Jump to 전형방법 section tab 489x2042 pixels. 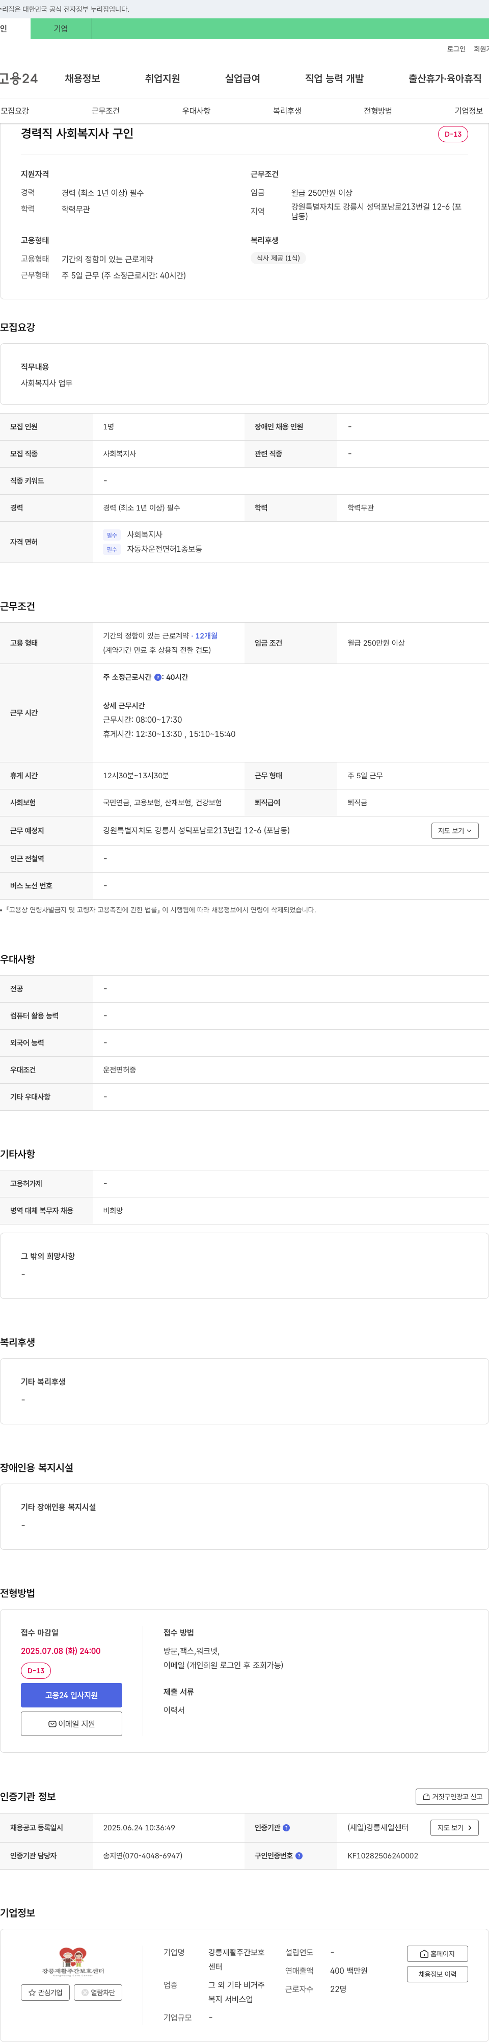point(377,111)
